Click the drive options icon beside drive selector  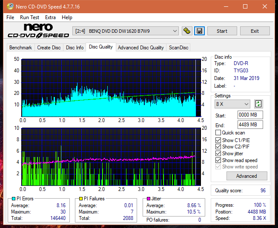tap(186, 31)
